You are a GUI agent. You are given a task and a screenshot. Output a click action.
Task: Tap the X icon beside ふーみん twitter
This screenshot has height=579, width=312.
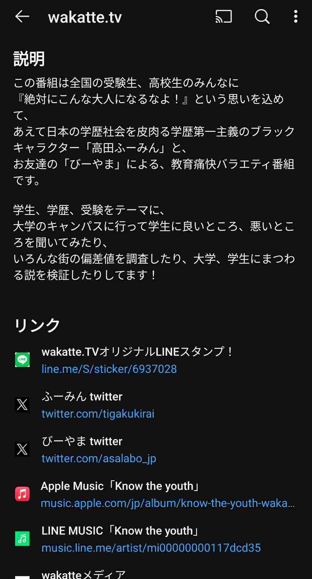pyautogui.click(x=22, y=404)
